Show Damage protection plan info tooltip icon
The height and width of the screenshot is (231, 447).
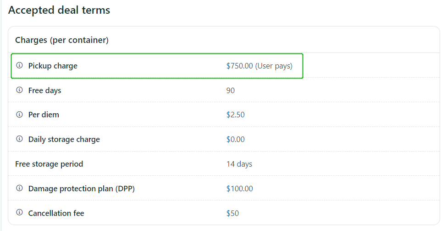[19, 189]
